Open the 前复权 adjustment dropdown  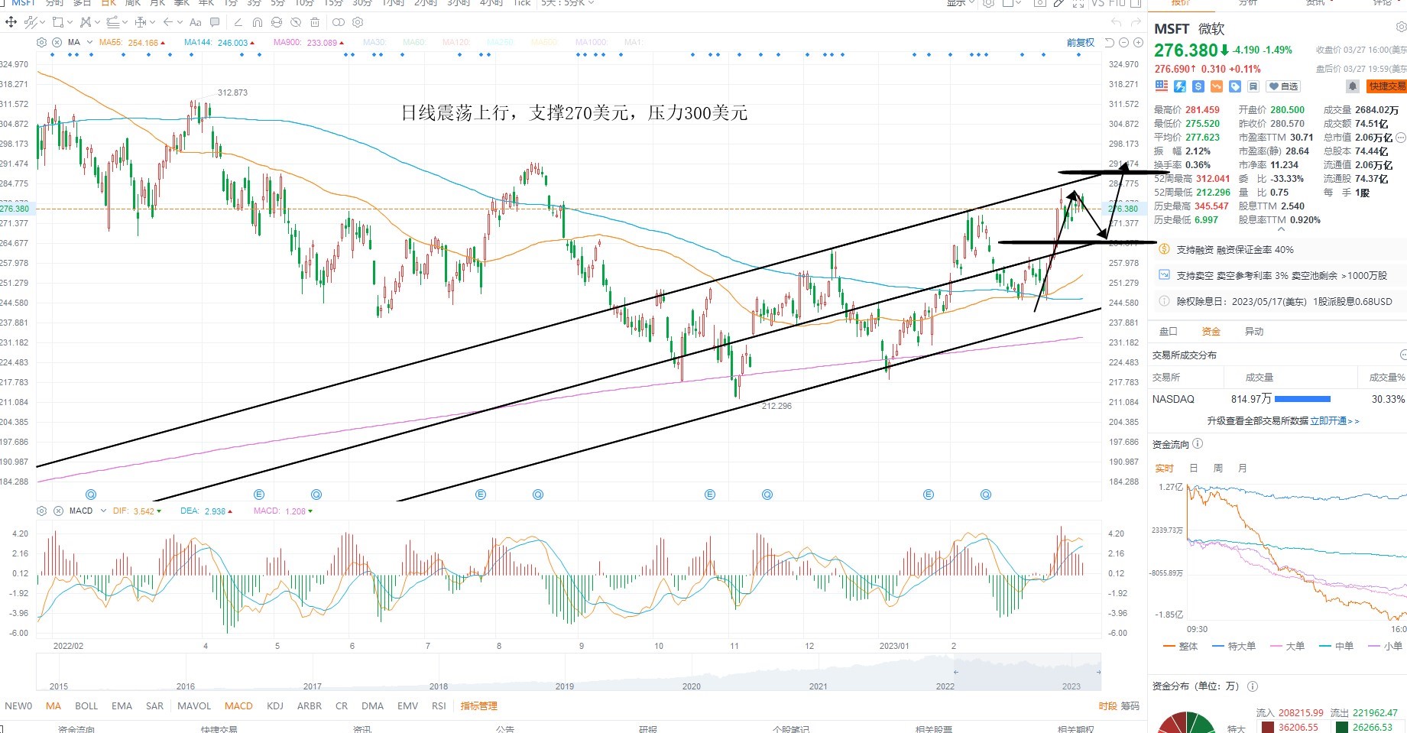(x=1081, y=43)
